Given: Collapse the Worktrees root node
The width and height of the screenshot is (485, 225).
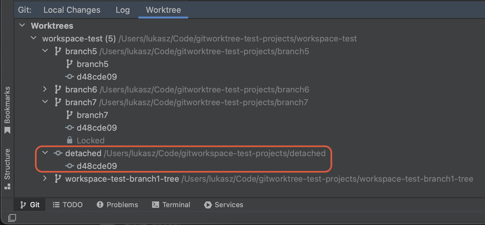Looking at the screenshot, I should (x=21, y=25).
